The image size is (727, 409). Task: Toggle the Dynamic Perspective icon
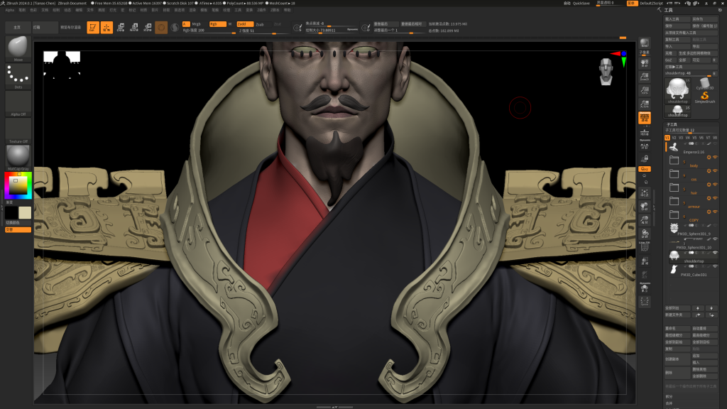[645, 118]
